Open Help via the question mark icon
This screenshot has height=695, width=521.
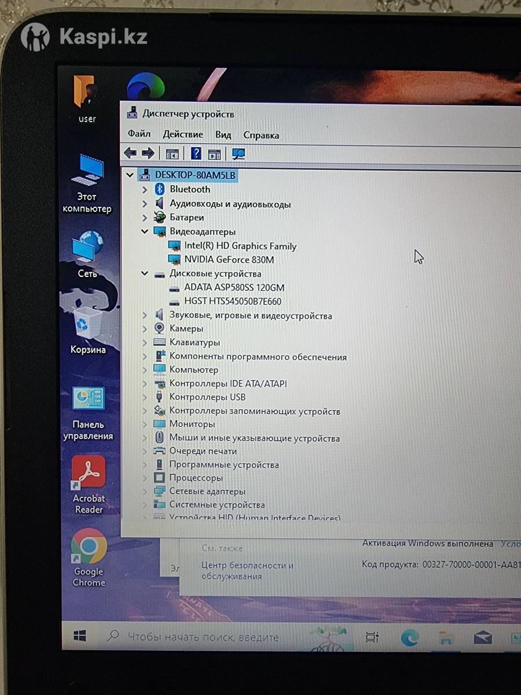(196, 153)
